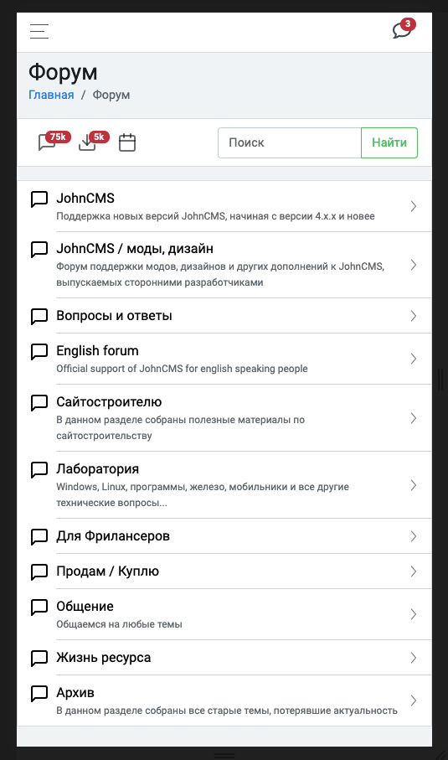Focus the Поиск search field
The image size is (448, 760).
[290, 142]
